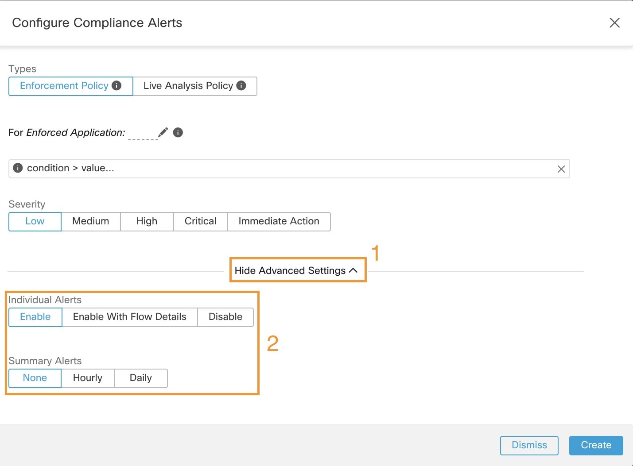
Task: Close the Configure Compliance Alerts dialog
Action: 614,23
